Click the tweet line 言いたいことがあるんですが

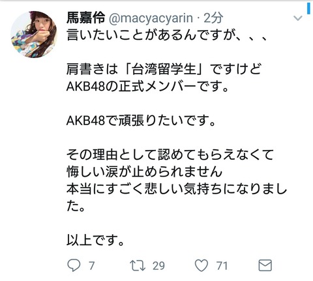pyautogui.click(x=167, y=35)
